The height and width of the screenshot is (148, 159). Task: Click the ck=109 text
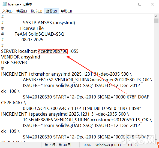click(9, 131)
